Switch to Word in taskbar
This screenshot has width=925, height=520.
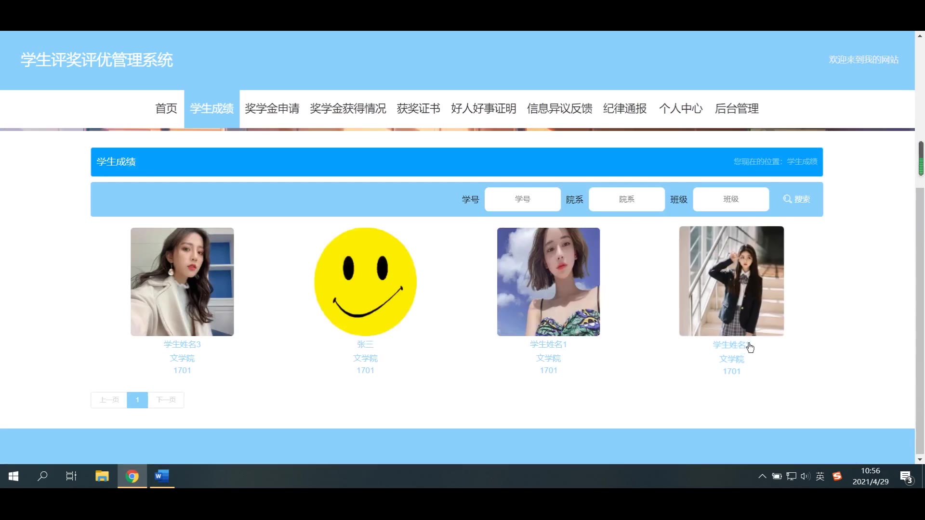pyautogui.click(x=162, y=476)
